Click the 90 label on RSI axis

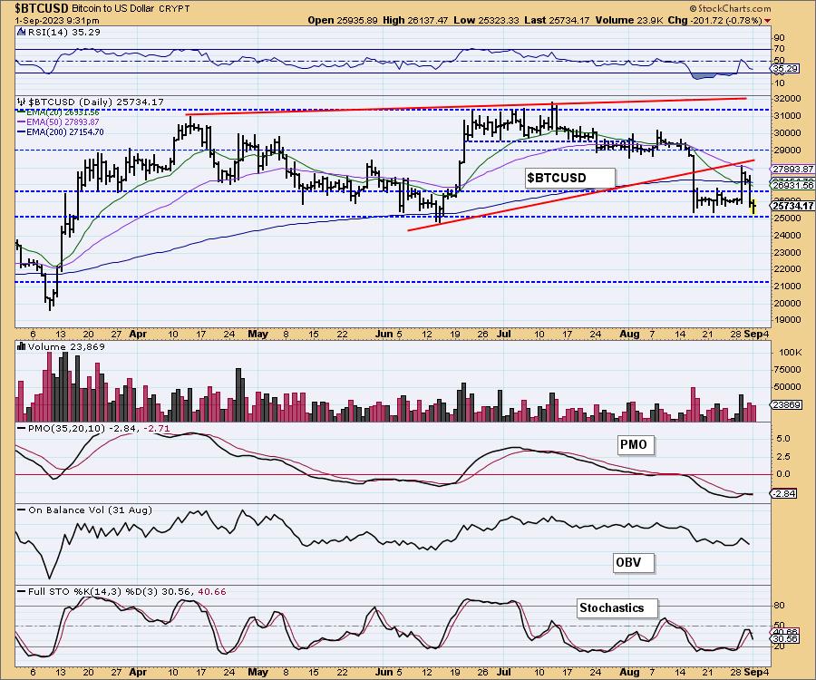click(x=780, y=37)
